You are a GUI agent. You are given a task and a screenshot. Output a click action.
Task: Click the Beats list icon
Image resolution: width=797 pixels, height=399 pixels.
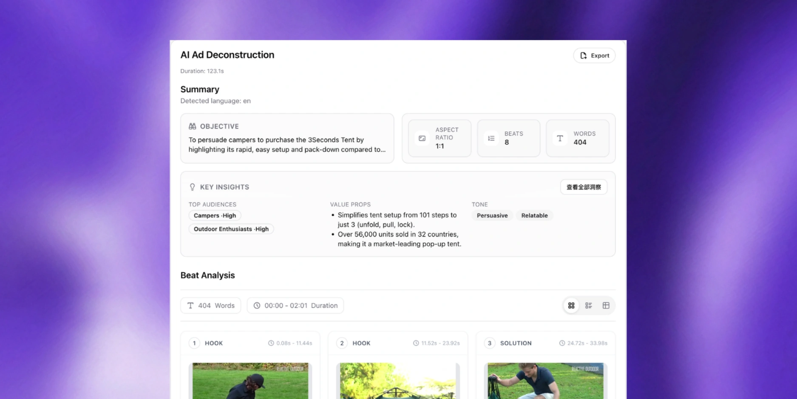tap(491, 138)
